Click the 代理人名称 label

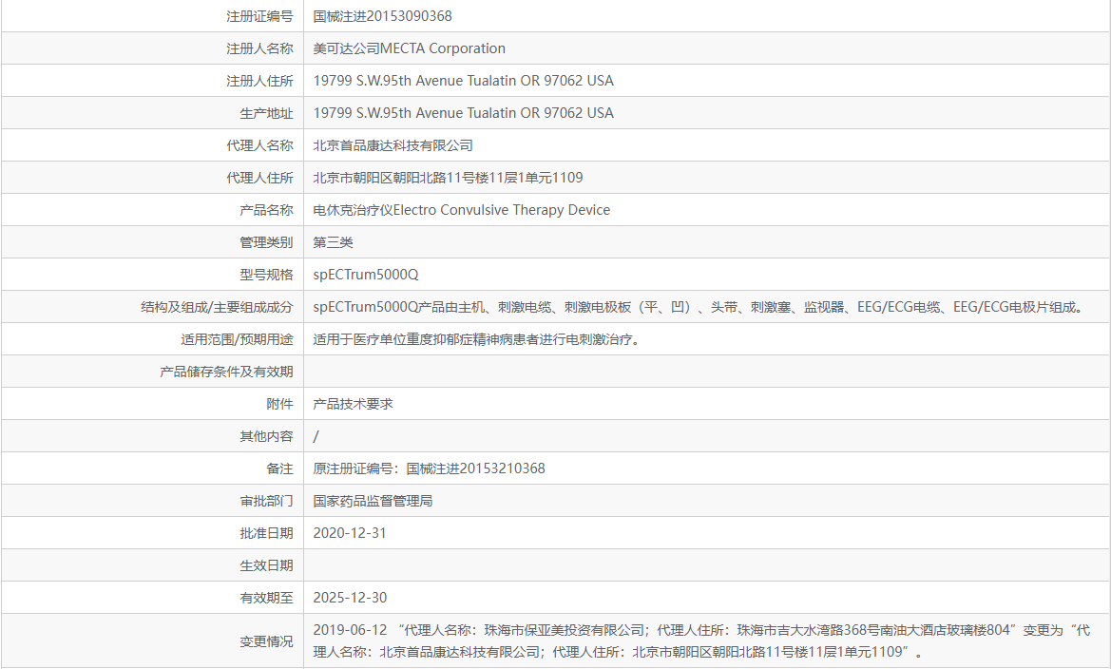coord(259,145)
